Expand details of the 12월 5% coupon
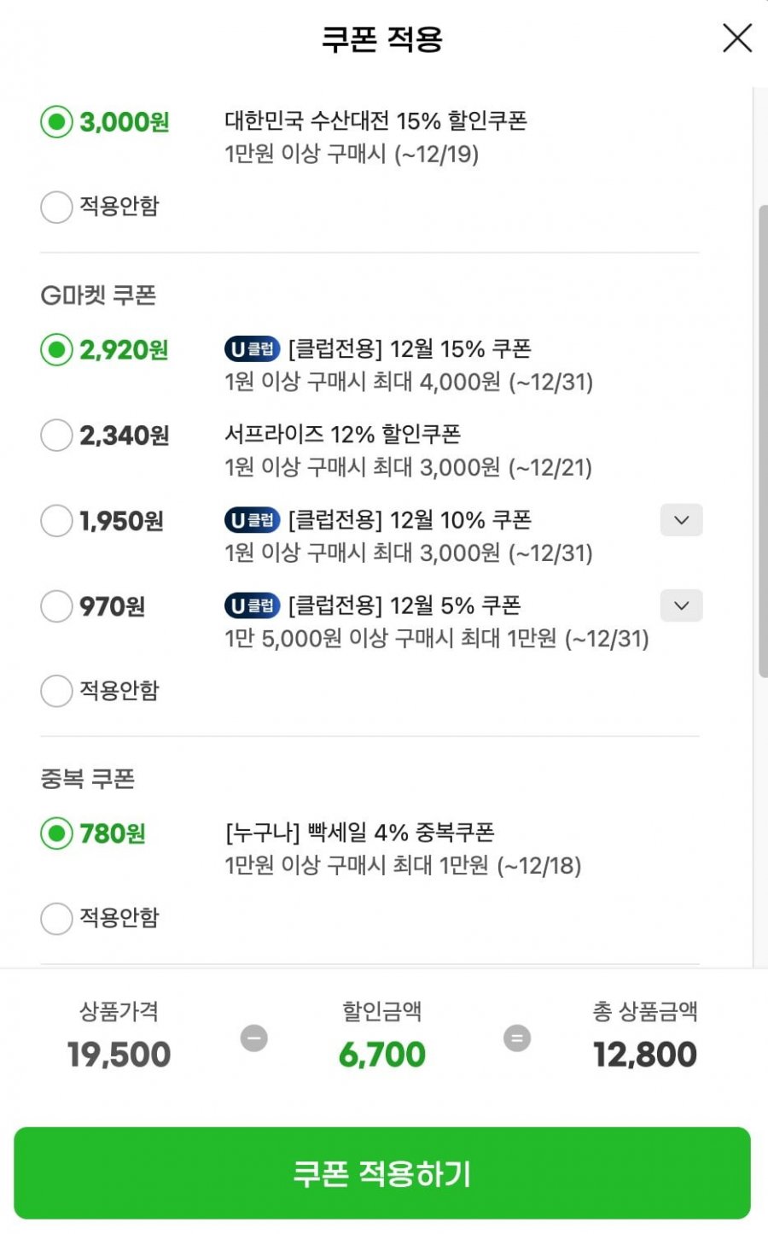 (x=681, y=605)
